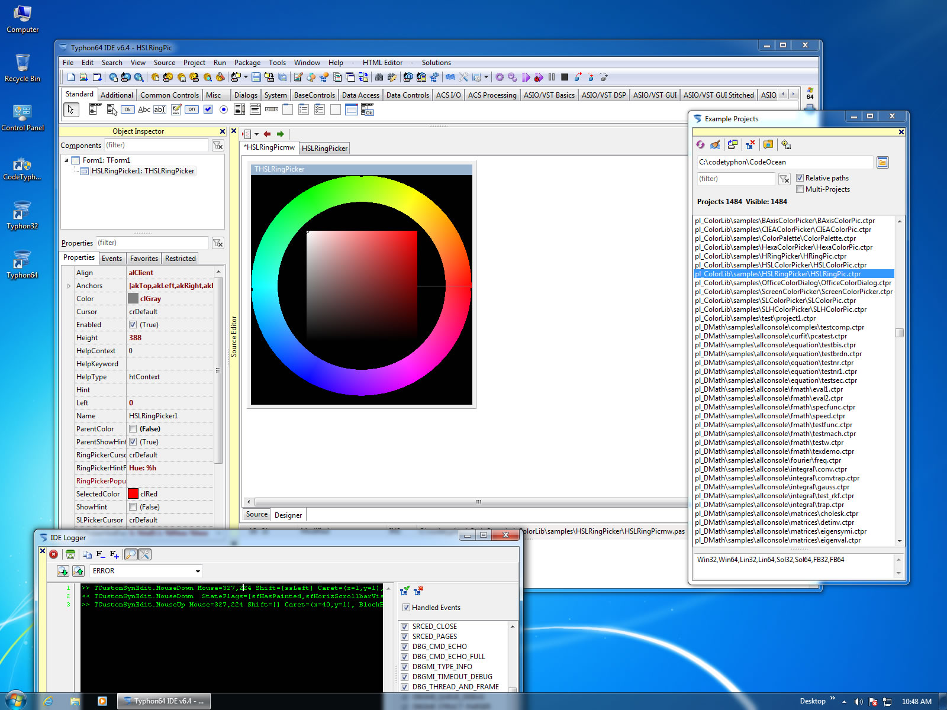This screenshot has width=947, height=710.
Task: Toggle the ParentColor property checkbox
Action: pos(133,429)
